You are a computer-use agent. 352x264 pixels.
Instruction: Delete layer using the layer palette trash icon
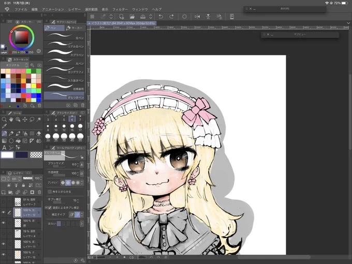pos(39,192)
